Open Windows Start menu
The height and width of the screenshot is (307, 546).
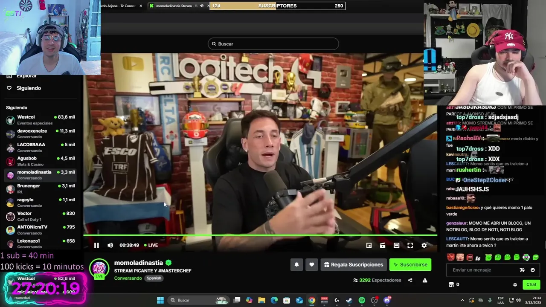(x=160, y=300)
